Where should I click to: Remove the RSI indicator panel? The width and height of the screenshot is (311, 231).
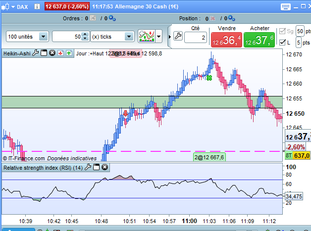click(x=104, y=167)
